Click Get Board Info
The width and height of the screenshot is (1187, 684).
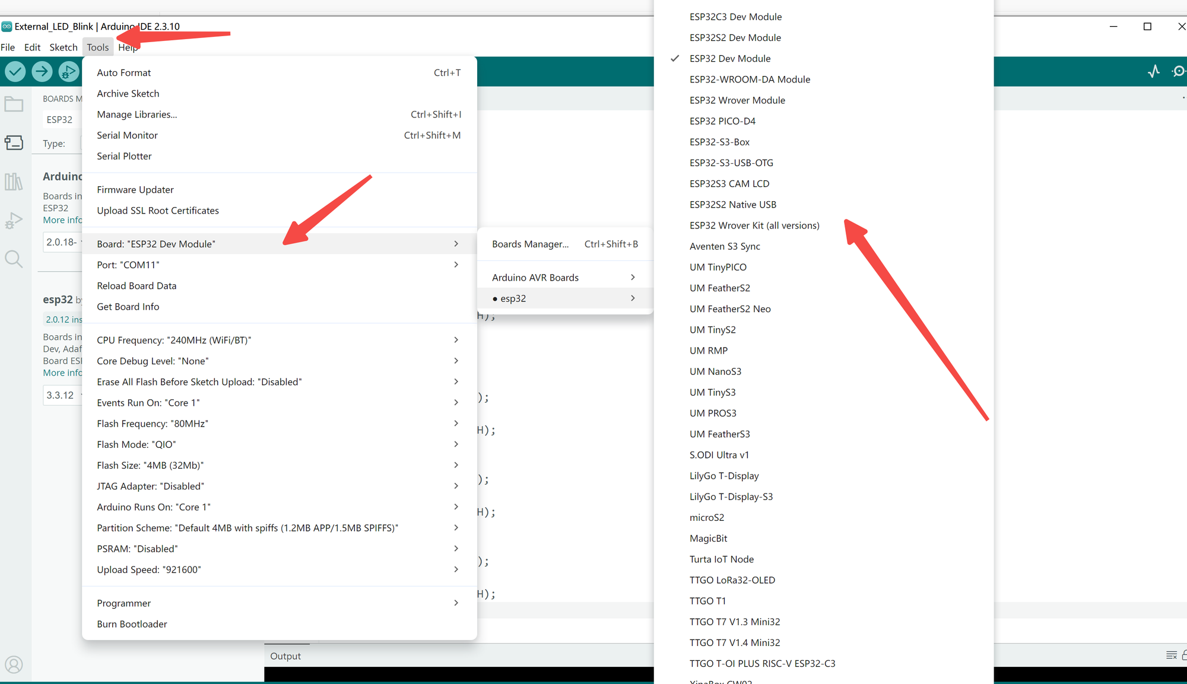coord(279,307)
